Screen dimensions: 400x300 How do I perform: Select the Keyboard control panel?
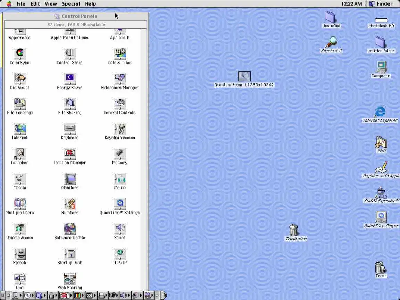pyautogui.click(x=70, y=129)
